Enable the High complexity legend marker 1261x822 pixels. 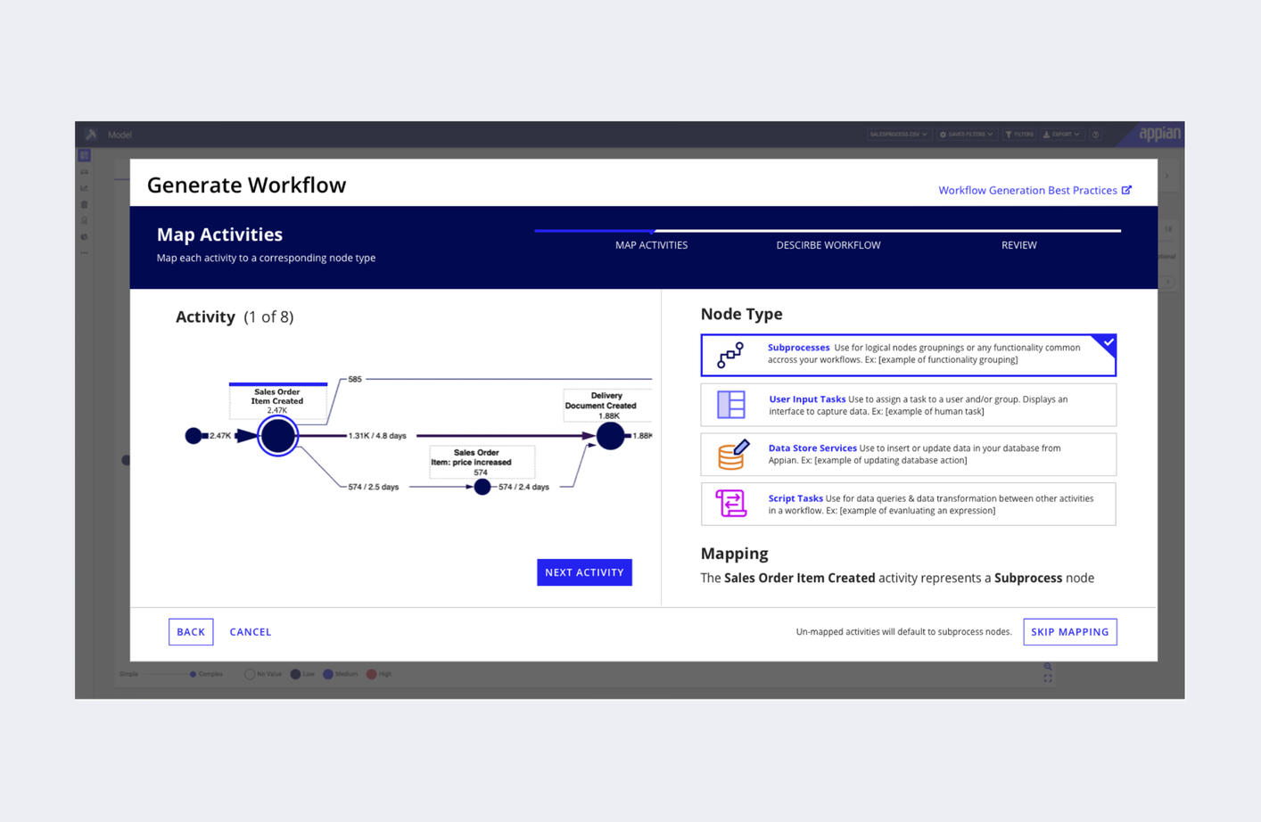tap(372, 674)
